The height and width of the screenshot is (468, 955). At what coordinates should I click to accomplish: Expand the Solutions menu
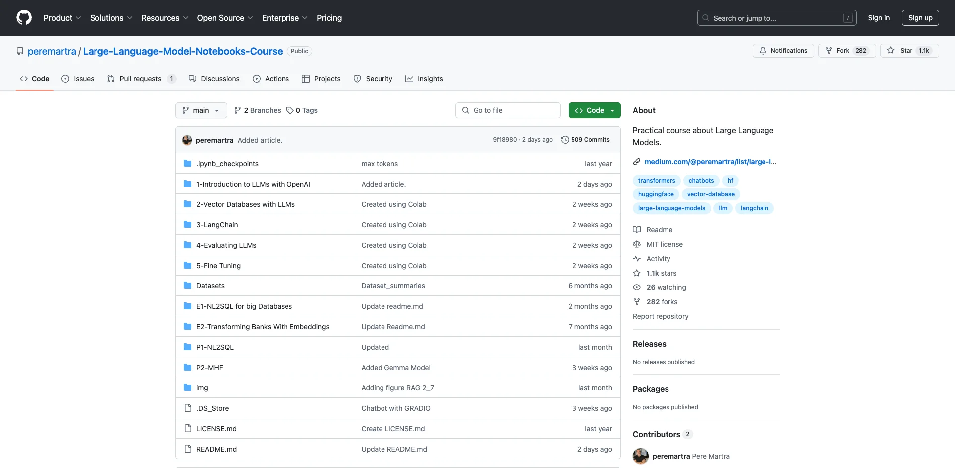pyautogui.click(x=111, y=18)
